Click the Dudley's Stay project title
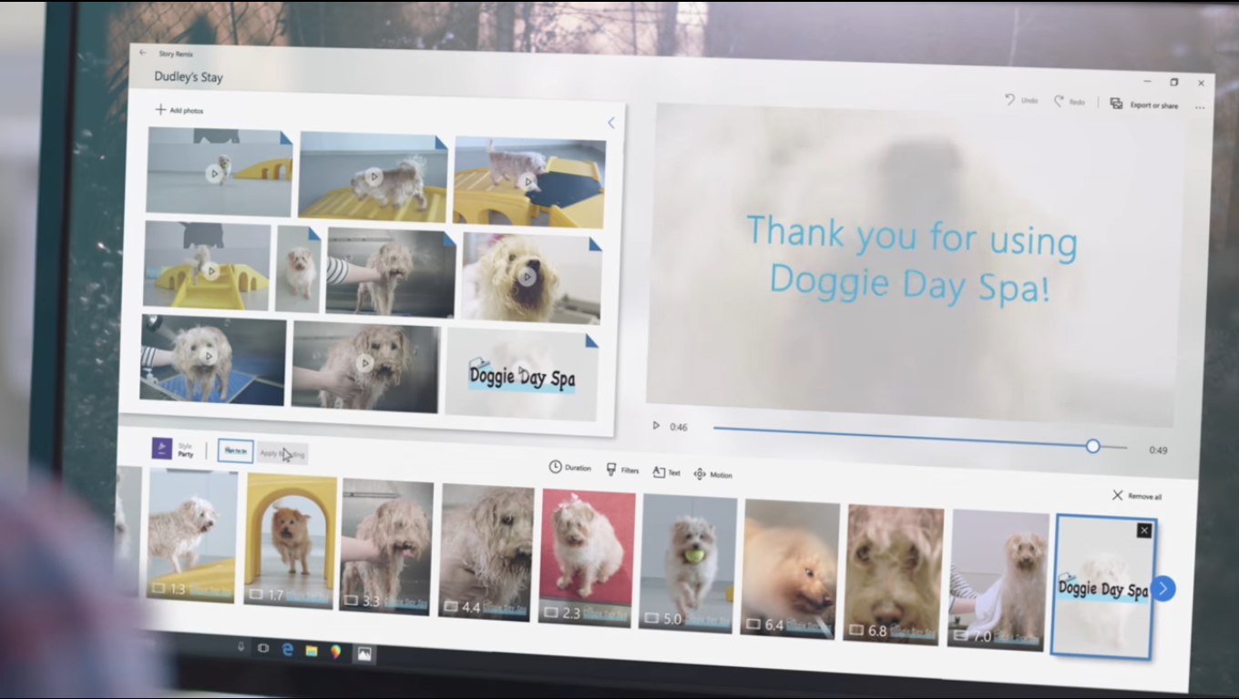Image resolution: width=1239 pixels, height=699 pixels. pyautogui.click(x=188, y=77)
